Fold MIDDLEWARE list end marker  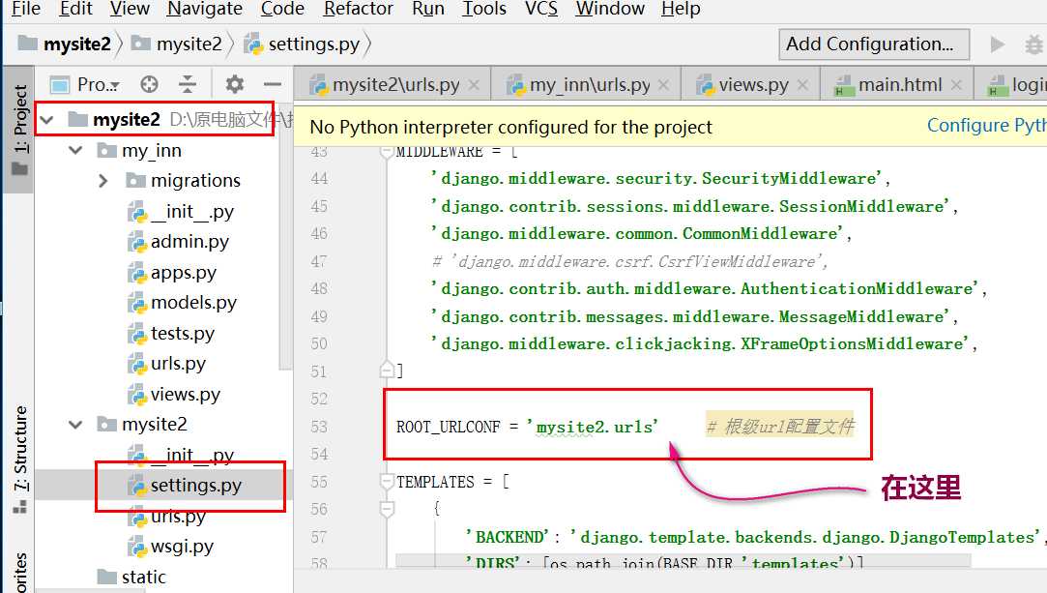[x=387, y=370]
